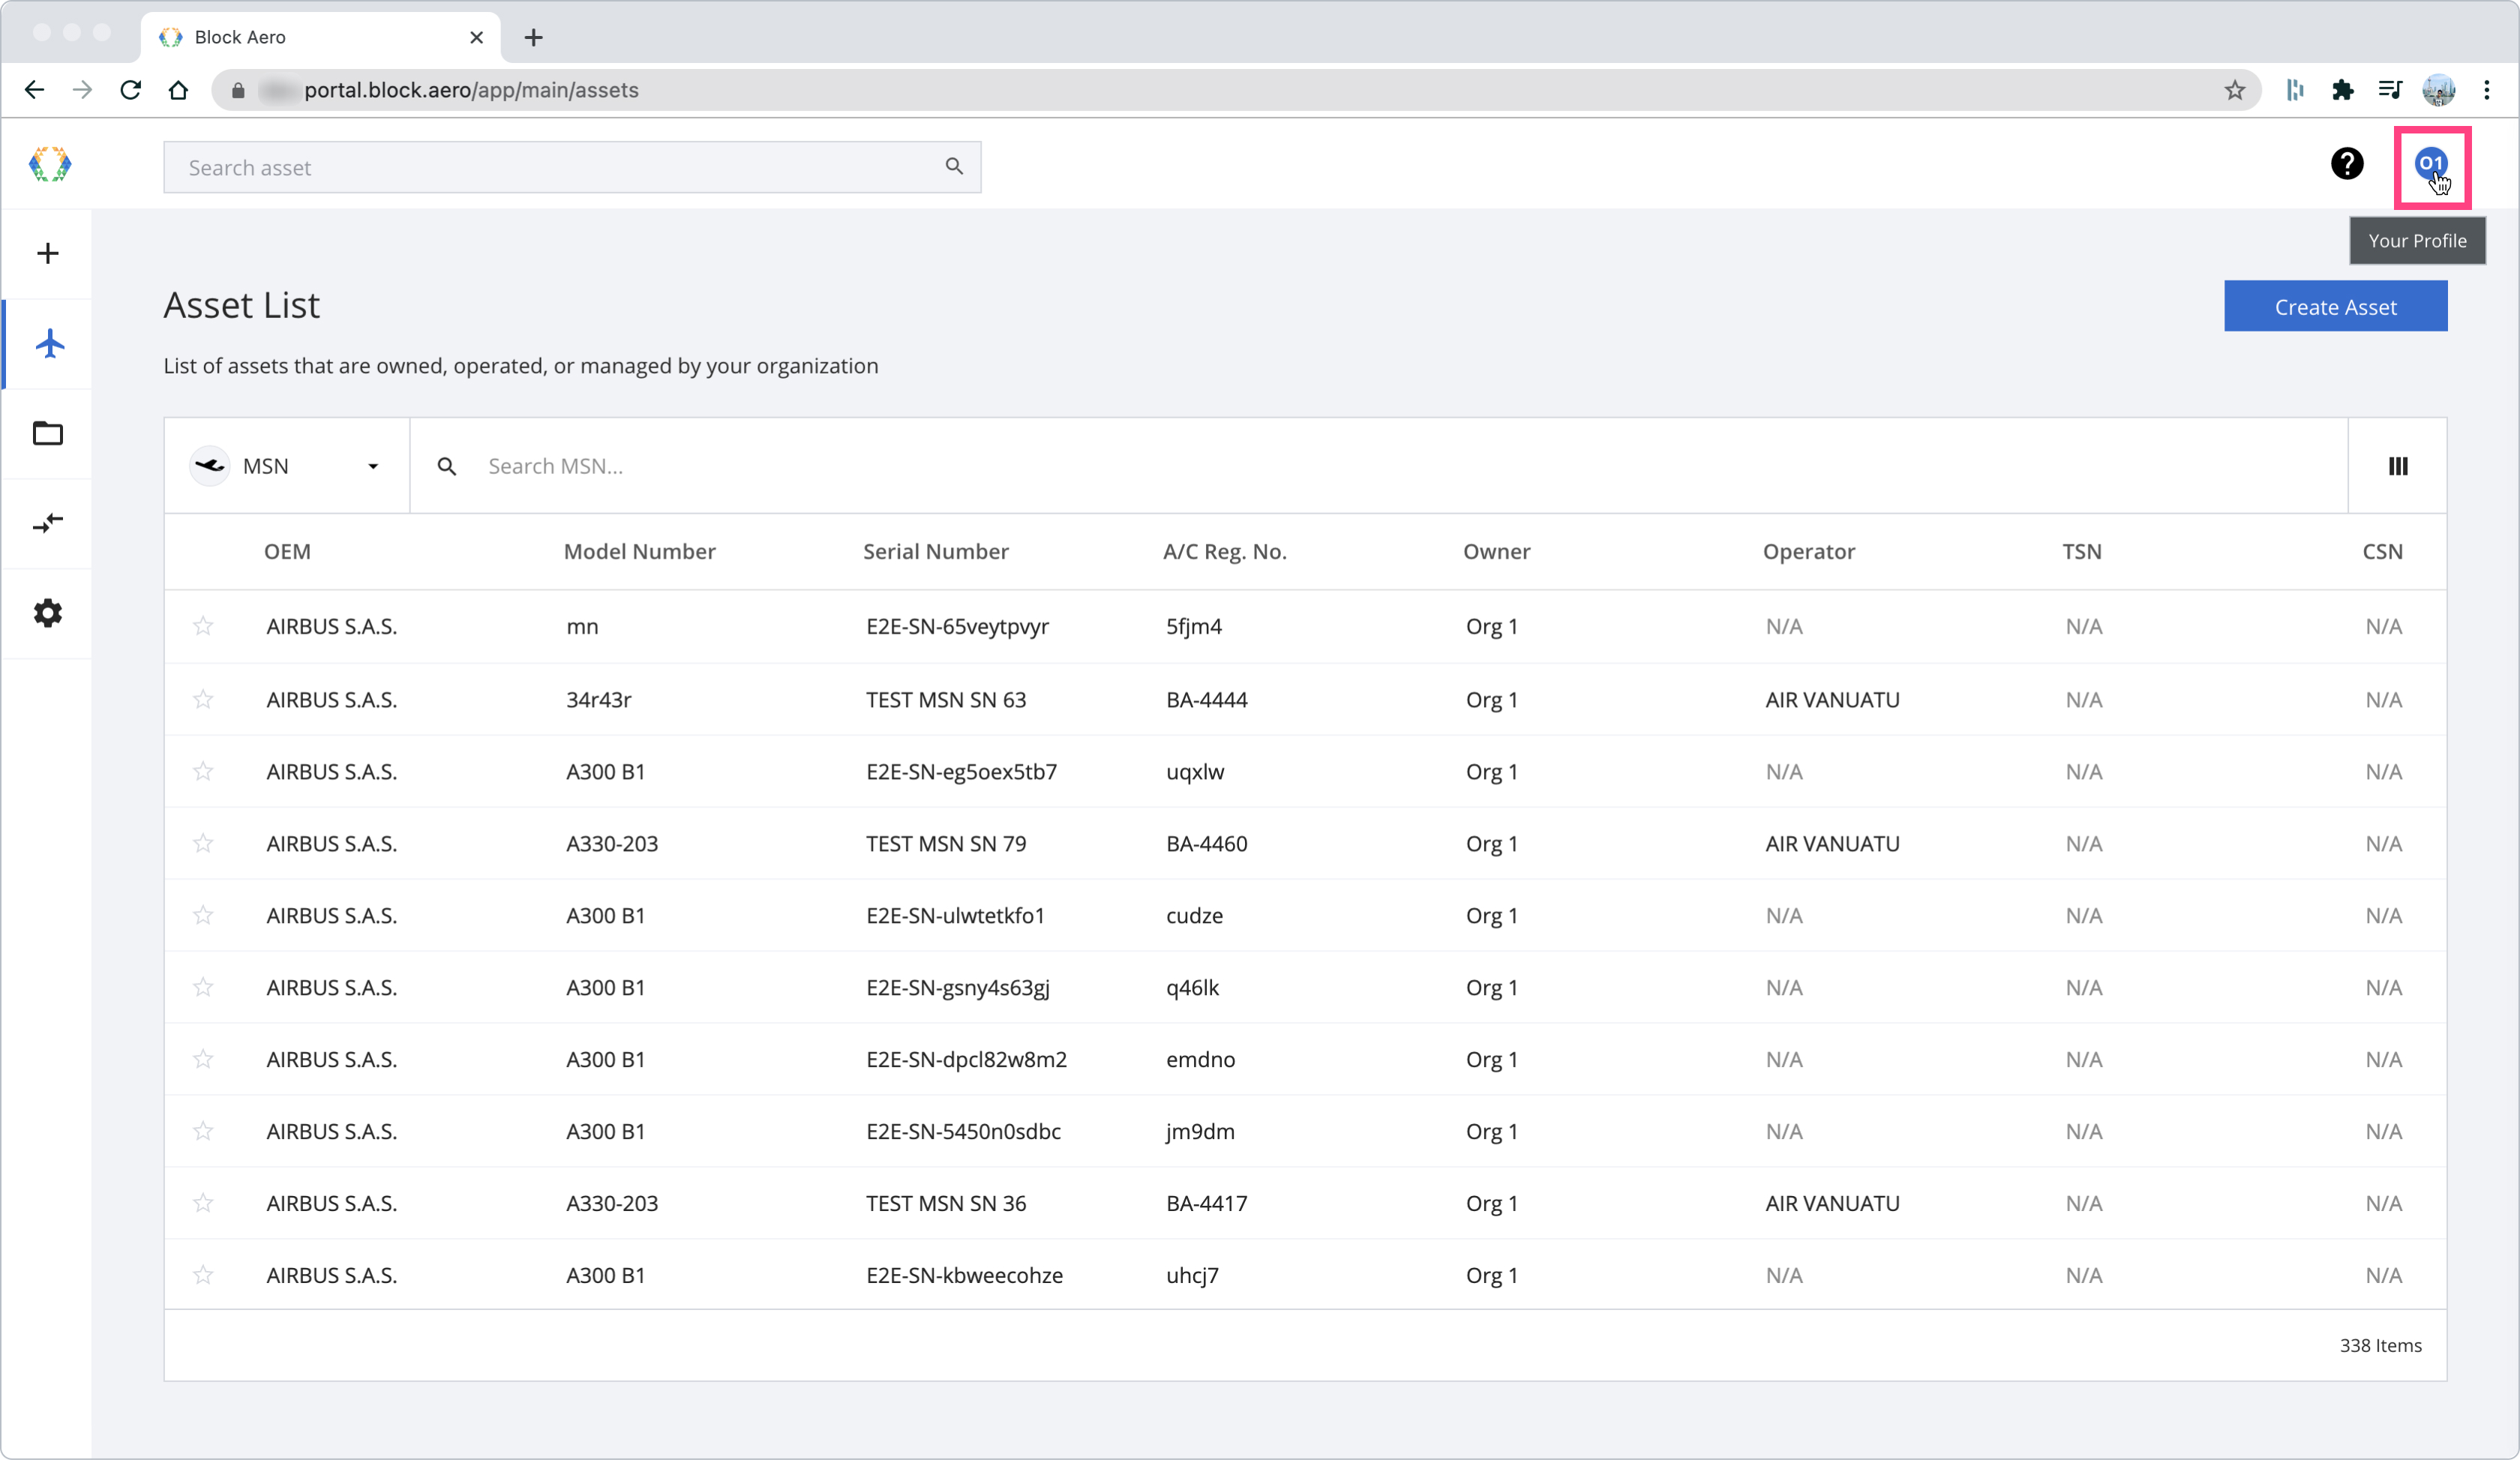This screenshot has width=2520, height=1460.
Task: Favorite the TEST MSN SN 63 row
Action: pos(203,699)
